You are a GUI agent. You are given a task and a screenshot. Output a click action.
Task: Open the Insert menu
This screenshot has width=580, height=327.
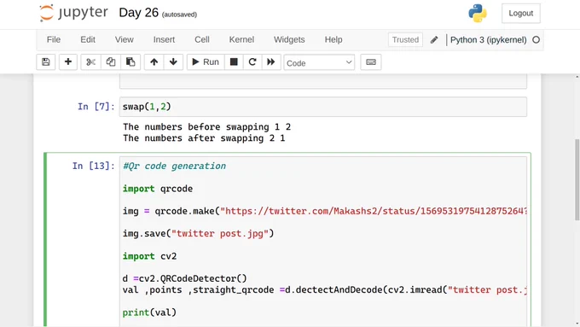point(164,39)
